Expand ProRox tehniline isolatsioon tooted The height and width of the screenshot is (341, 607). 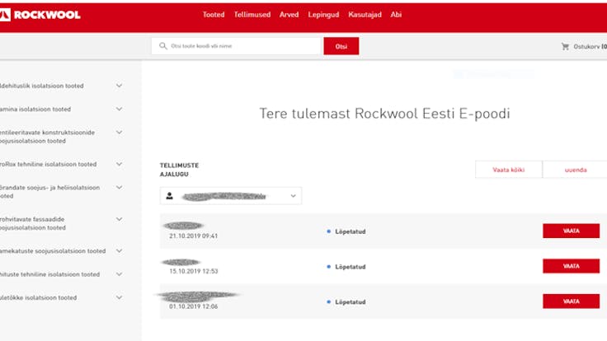click(120, 164)
